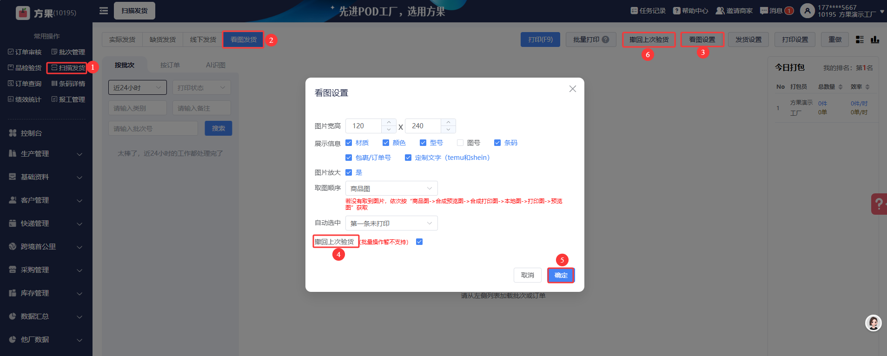Click the help question mark beside 批量打印
The height and width of the screenshot is (356, 887).
point(605,40)
